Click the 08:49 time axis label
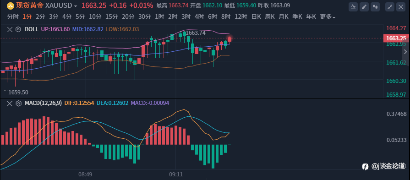 tap(85, 174)
